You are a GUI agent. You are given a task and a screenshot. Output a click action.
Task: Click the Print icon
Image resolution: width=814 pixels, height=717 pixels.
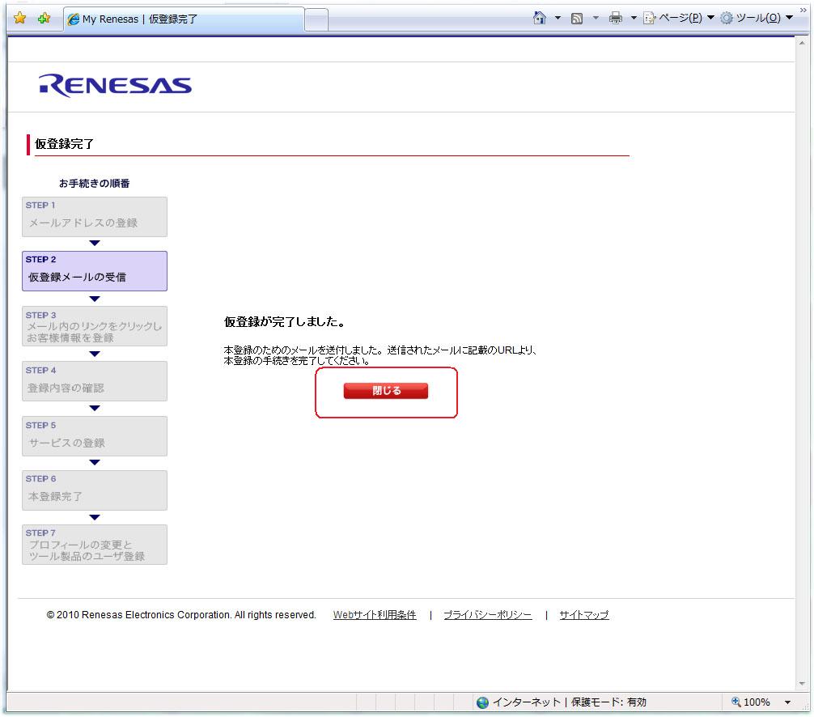615,19
